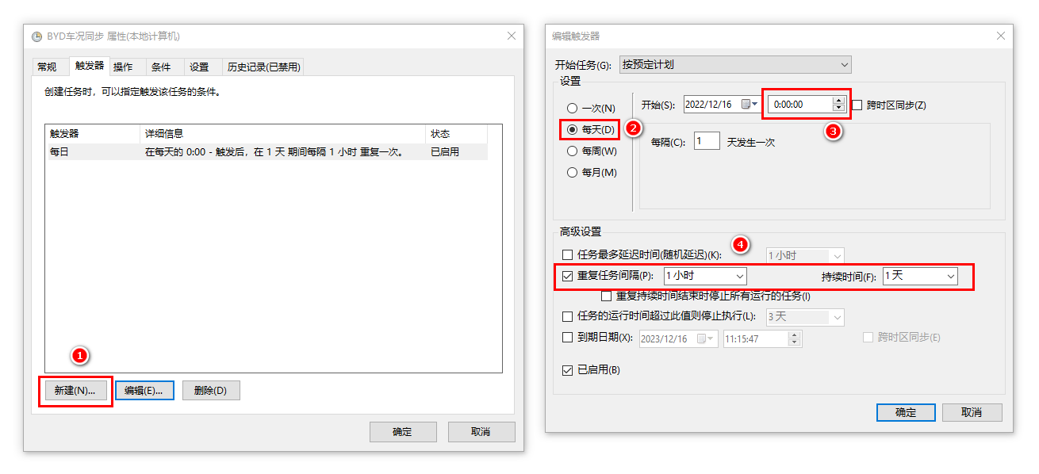
Task: Select the 每日 trigger row in the list
Action: click(159, 151)
